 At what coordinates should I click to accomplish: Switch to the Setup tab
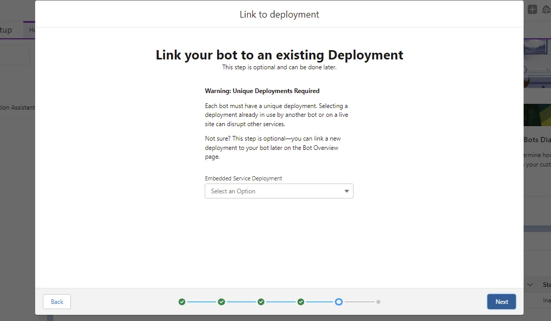click(5, 29)
